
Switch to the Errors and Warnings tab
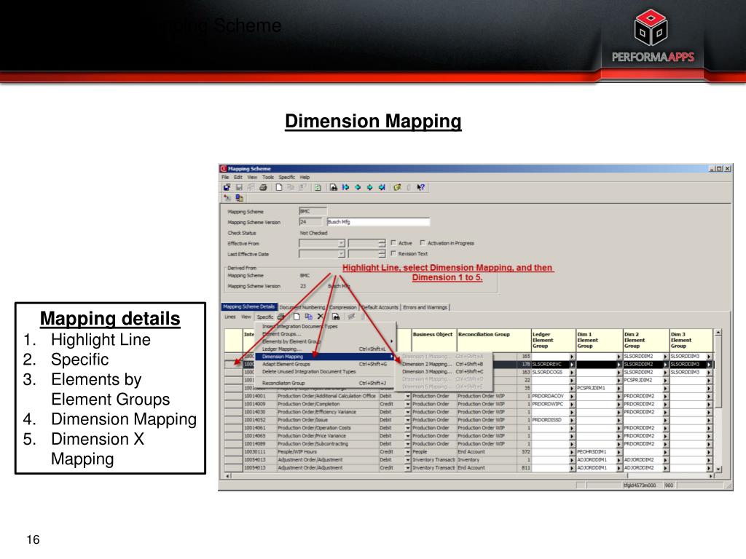[425, 308]
